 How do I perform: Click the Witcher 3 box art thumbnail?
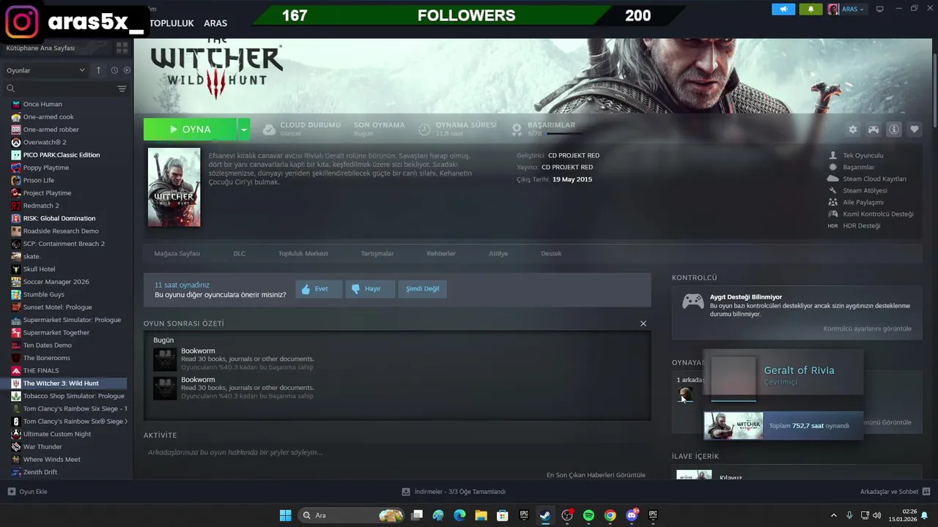pyautogui.click(x=174, y=187)
